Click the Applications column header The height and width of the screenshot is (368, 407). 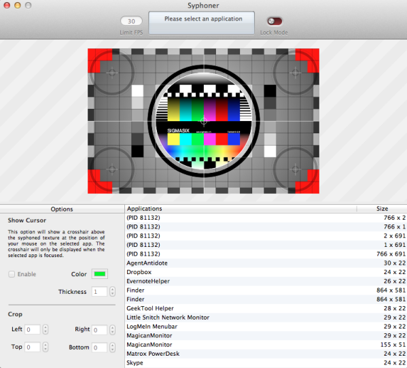pyautogui.click(x=241, y=209)
